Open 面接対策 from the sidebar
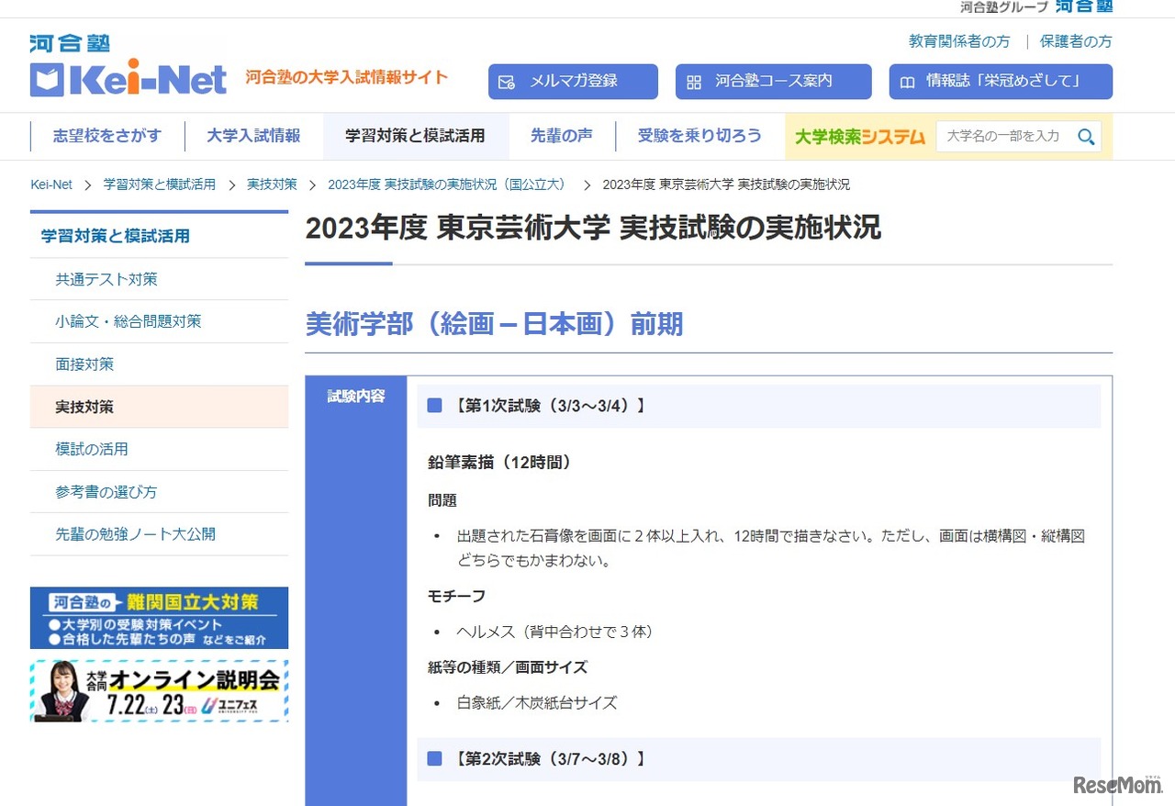 [84, 364]
